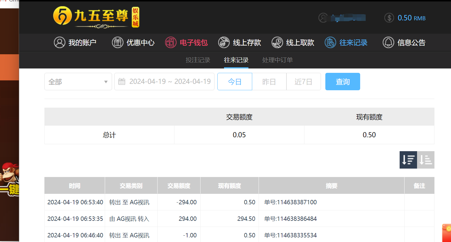Image resolution: width=451 pixels, height=242 pixels.
Task: Select 近7日 date filter
Action: [x=304, y=82]
